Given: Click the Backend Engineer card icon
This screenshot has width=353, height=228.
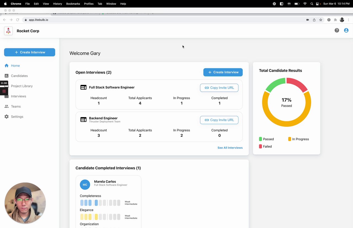Looking at the screenshot, I should [x=83, y=120].
